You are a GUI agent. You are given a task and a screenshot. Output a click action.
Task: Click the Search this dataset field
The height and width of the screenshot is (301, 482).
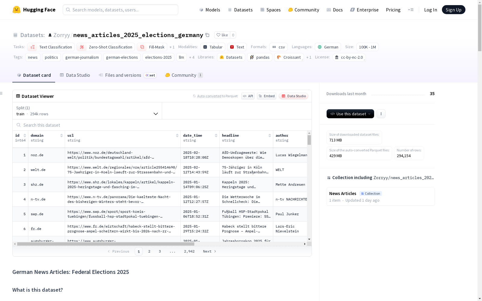tap(162, 125)
